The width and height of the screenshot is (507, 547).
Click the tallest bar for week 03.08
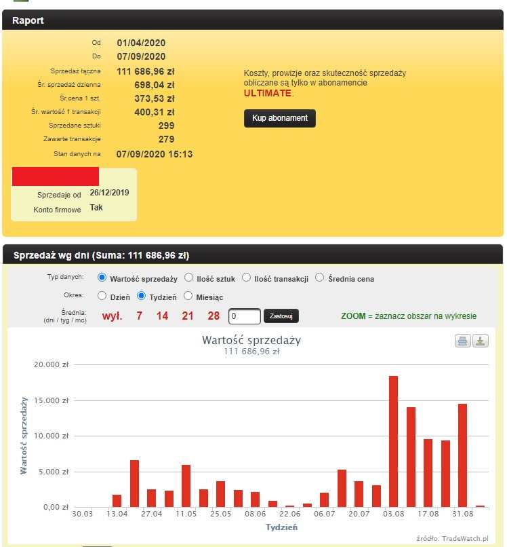(393, 441)
